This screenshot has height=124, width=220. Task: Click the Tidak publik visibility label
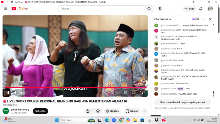(10, 105)
